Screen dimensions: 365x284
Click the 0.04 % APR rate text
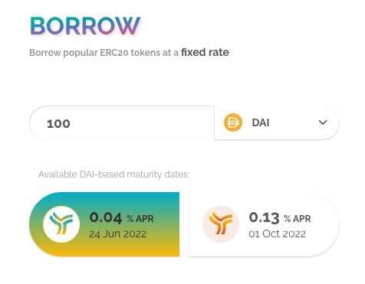point(121,218)
